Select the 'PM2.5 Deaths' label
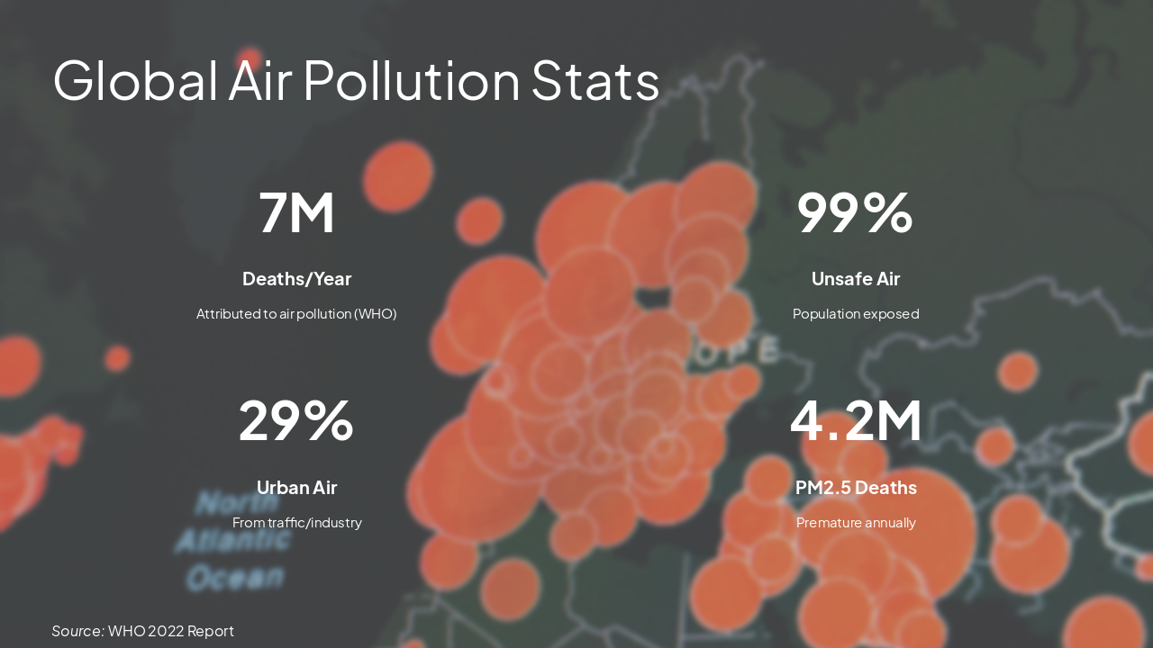The image size is (1153, 648). coord(855,488)
